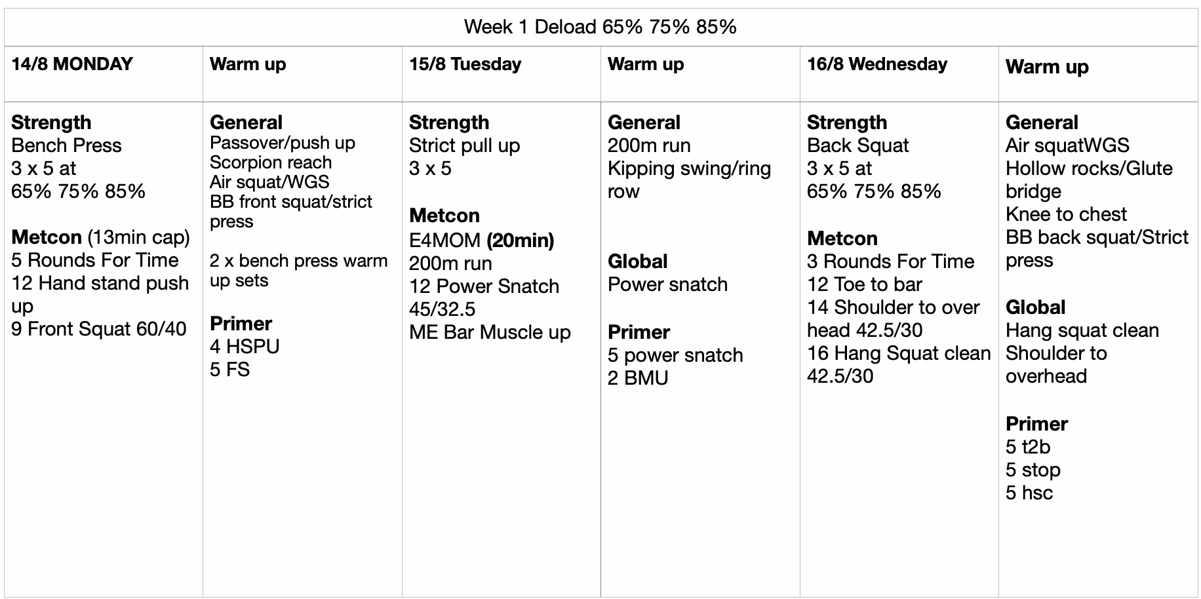Screen dimensions: 1201x599
Task: Select the 16/8 Wednesday header cell
Action: (x=877, y=64)
